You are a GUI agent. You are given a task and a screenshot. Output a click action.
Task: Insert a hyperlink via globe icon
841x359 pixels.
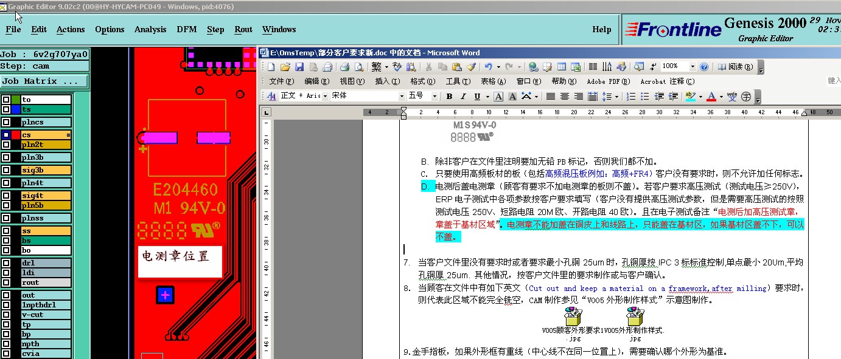(x=534, y=67)
